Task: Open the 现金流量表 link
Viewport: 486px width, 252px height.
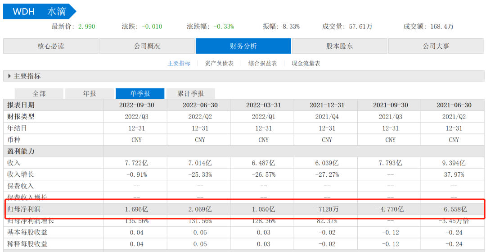Action: click(306, 64)
